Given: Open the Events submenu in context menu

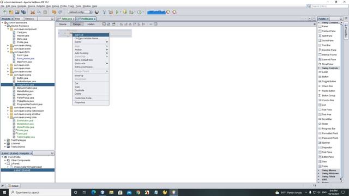Looking at the screenshot, I should click(x=91, y=42).
